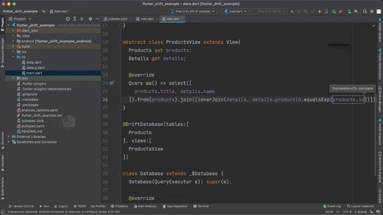Expand the build folder
Image resolution: width=383 pixels, height=215 pixels.
[x=13, y=47]
